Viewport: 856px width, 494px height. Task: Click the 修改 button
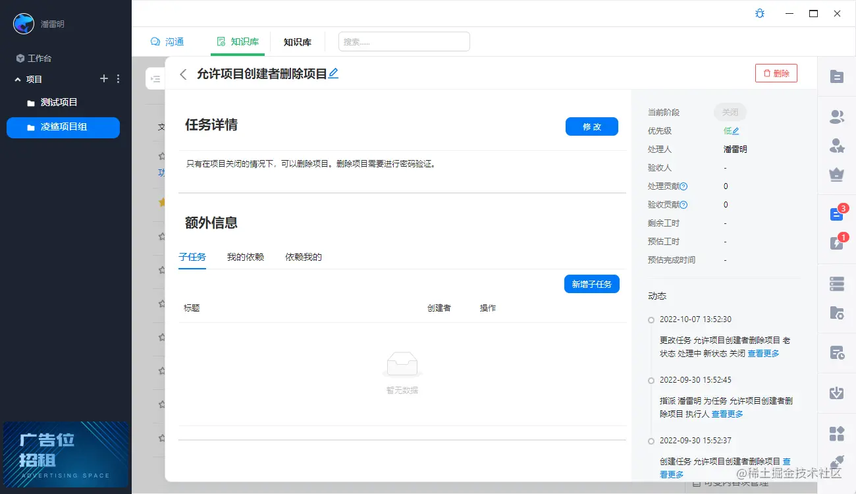tap(592, 126)
